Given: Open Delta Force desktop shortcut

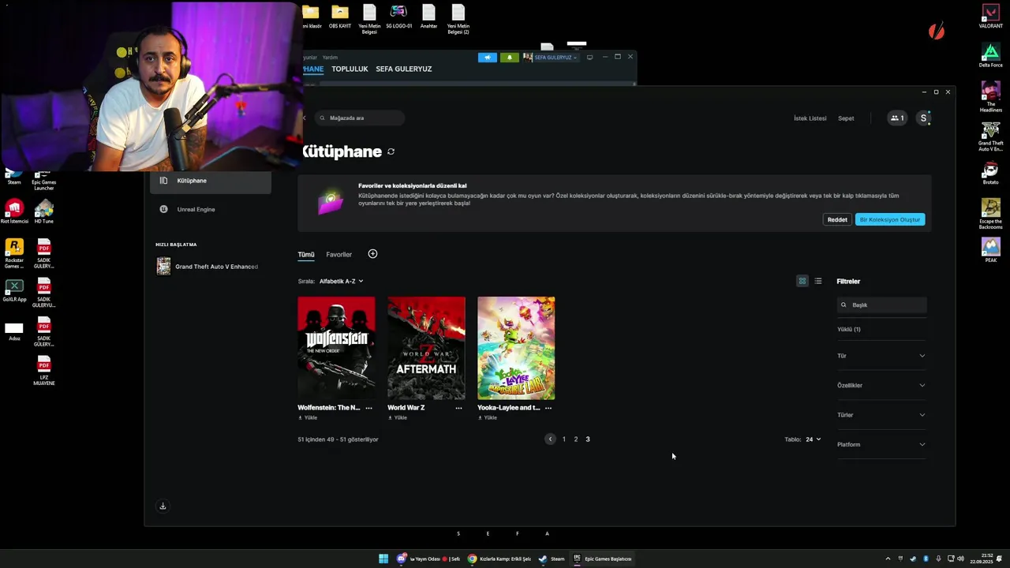Looking at the screenshot, I should 991,56.
